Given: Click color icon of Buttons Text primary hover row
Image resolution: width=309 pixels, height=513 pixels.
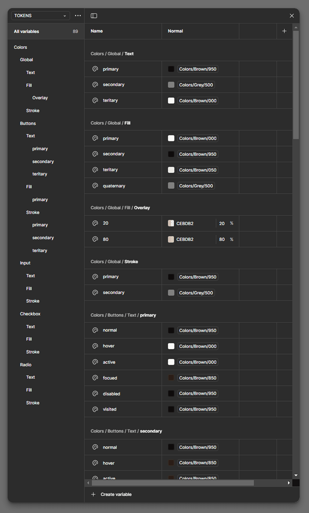Looking at the screenshot, I should [x=95, y=346].
